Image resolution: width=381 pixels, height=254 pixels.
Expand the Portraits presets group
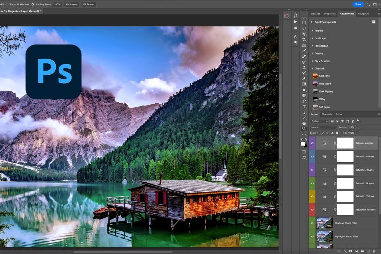pyautogui.click(x=312, y=31)
